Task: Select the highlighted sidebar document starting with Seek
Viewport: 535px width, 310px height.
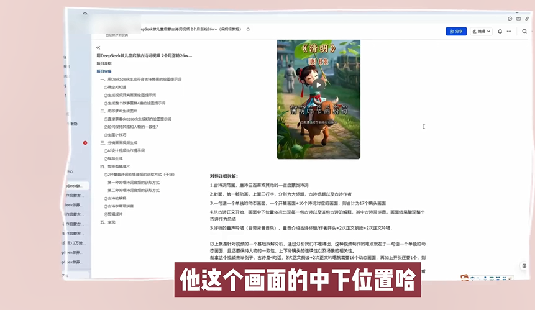Action: click(x=76, y=186)
